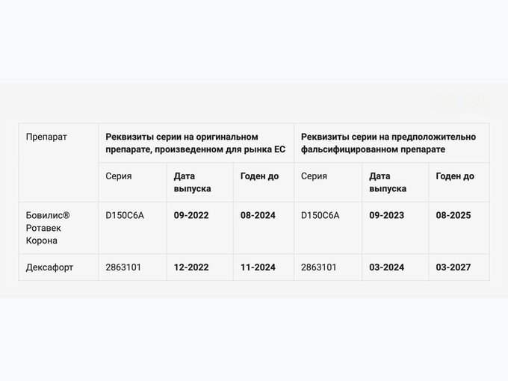Image resolution: width=508 pixels, height=381 pixels.
Task: Select Серия subheader under original drug
Action: [132, 182]
